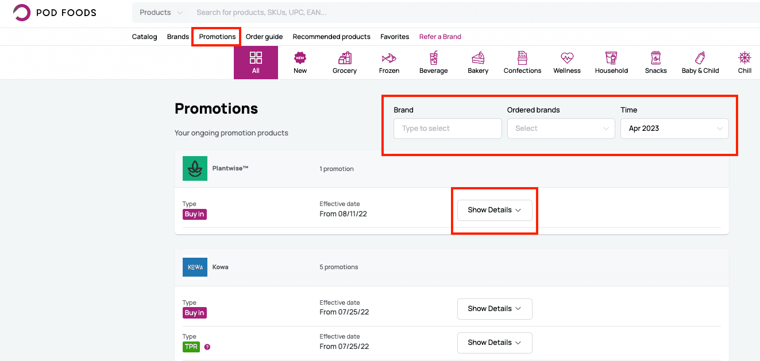Click the Promotions page heading
Image resolution: width=760 pixels, height=361 pixels.
point(216,108)
